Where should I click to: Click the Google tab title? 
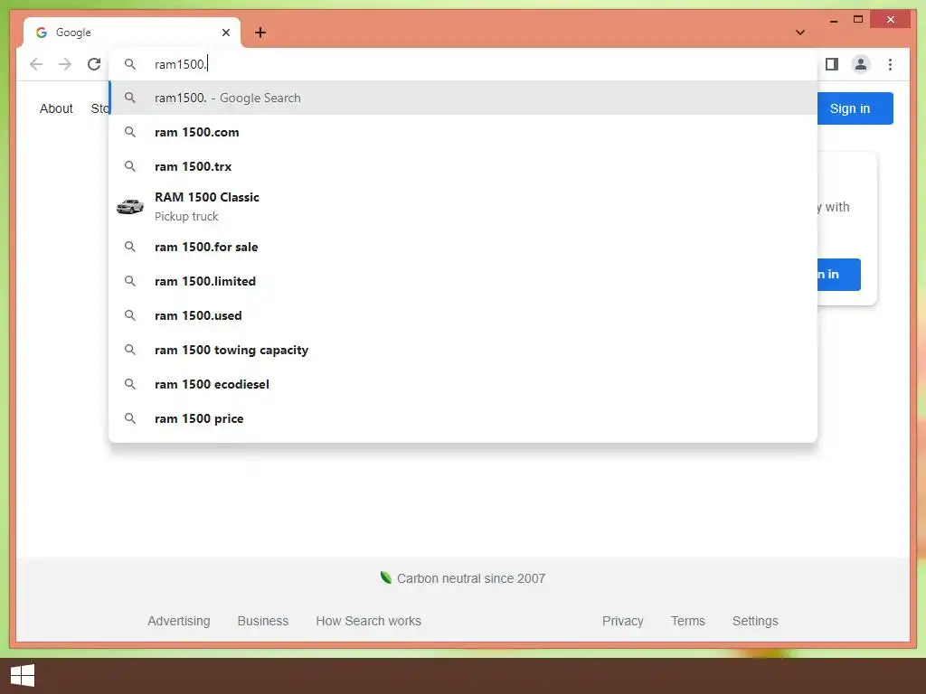click(x=73, y=33)
